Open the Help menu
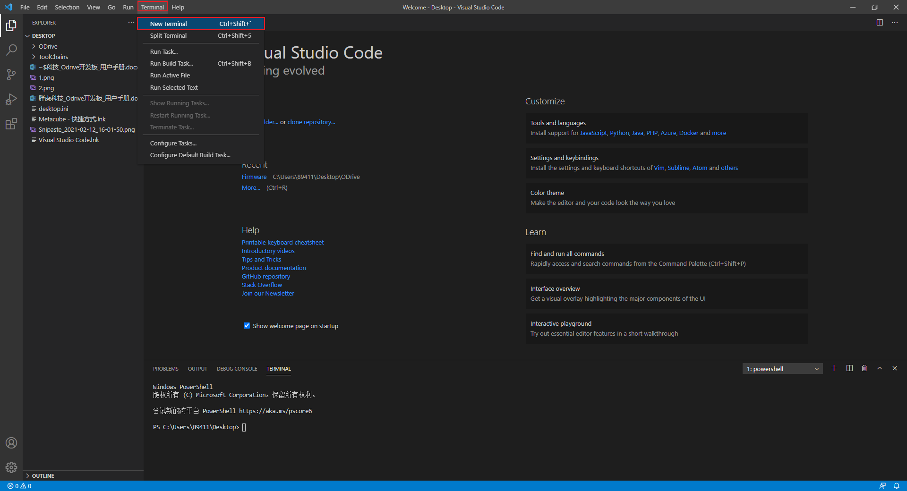The height and width of the screenshot is (491, 907). click(178, 7)
